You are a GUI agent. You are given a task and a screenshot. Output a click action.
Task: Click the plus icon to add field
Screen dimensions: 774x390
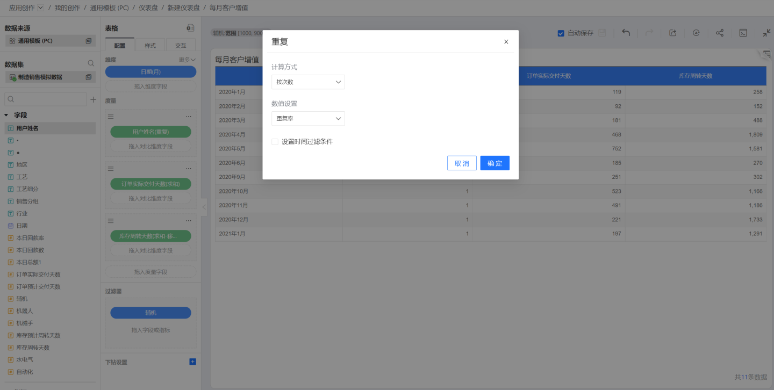[x=93, y=99]
